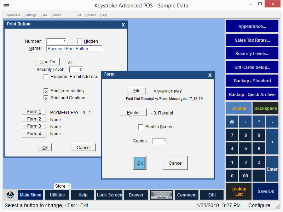Click Ok in the Form dialog
Screen dimensions: 283x212
[140, 163]
